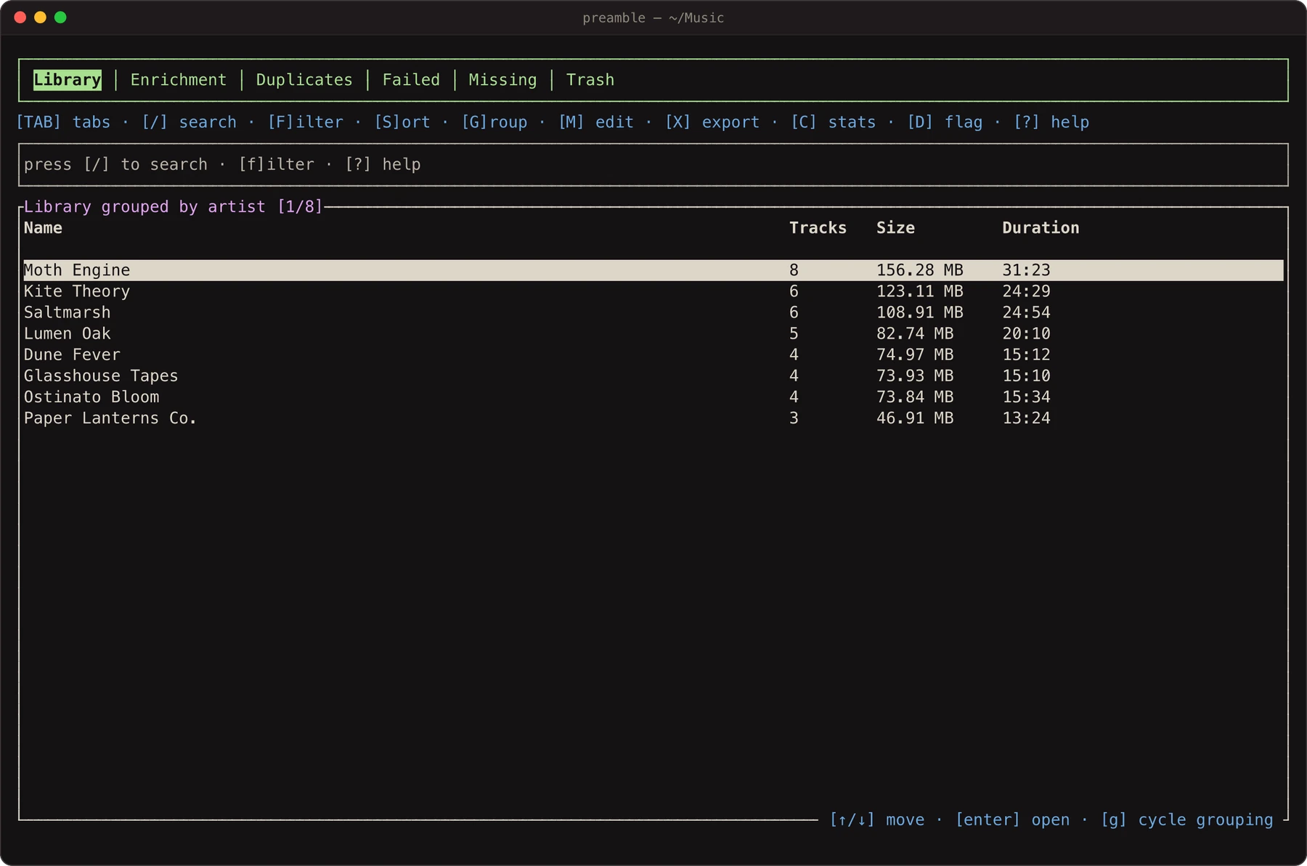Click the 20:10 duration for Lumen Oak
The image size is (1307, 866).
pyautogui.click(x=1026, y=333)
